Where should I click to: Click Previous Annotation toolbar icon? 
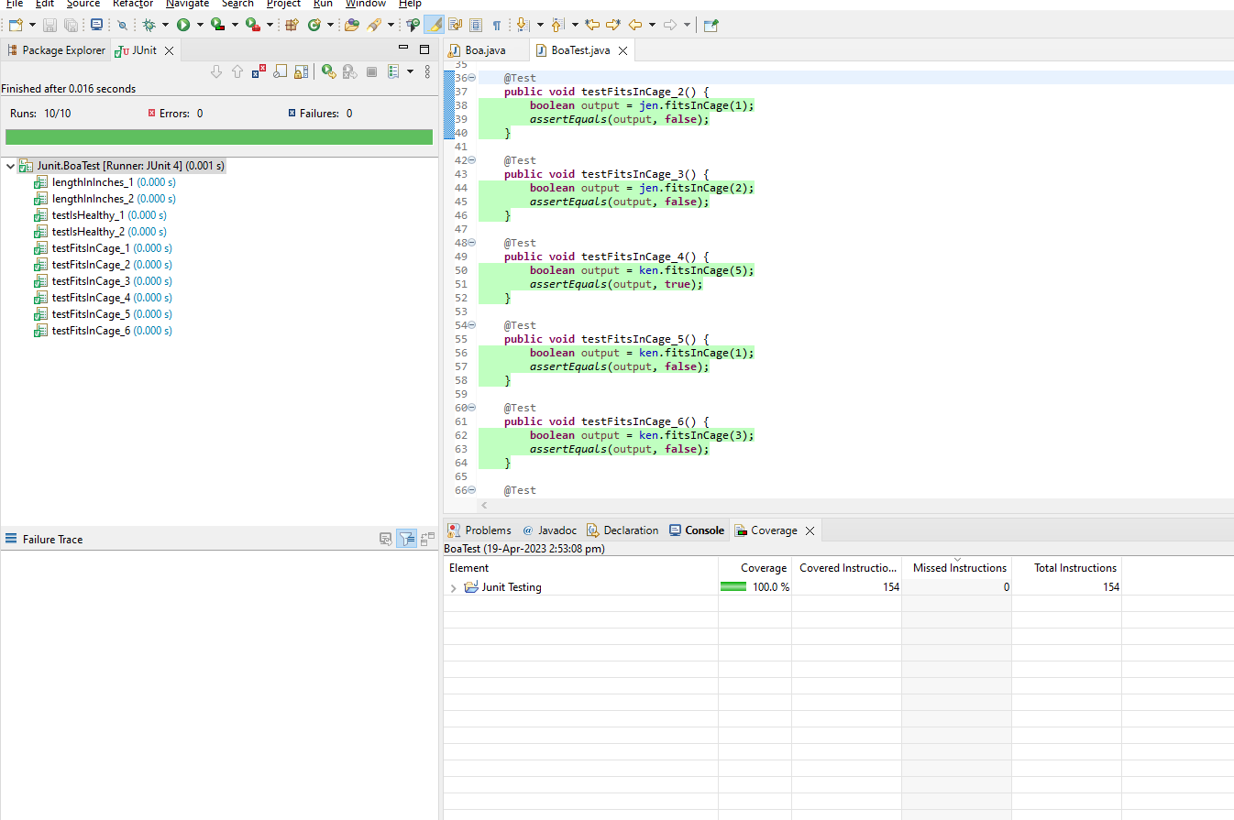558,25
